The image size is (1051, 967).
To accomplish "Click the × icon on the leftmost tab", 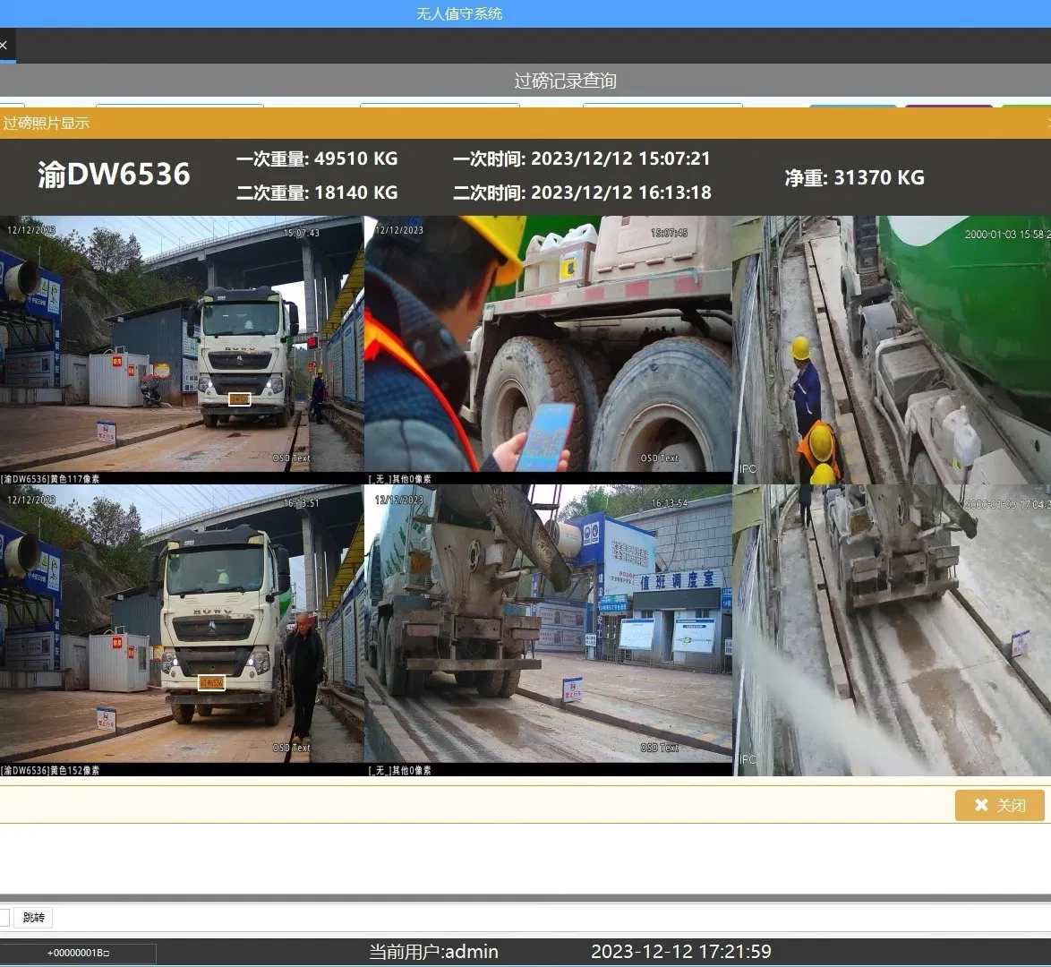I will [x=4, y=45].
